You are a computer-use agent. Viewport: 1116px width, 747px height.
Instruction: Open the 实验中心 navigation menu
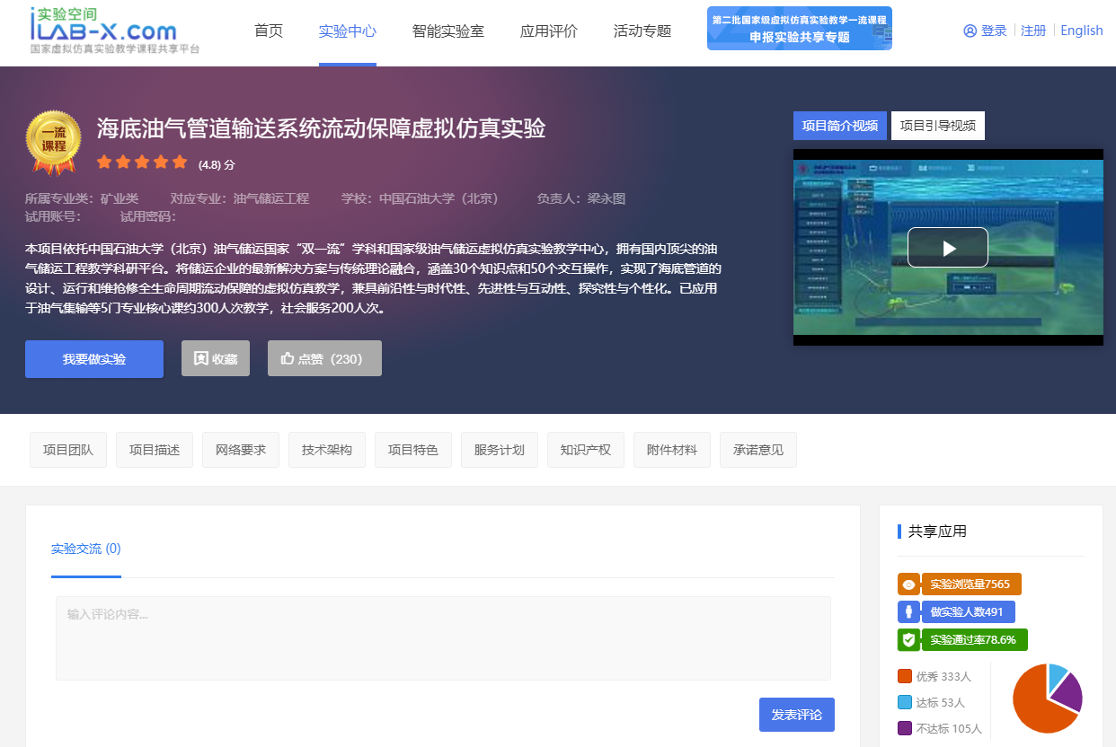(347, 31)
